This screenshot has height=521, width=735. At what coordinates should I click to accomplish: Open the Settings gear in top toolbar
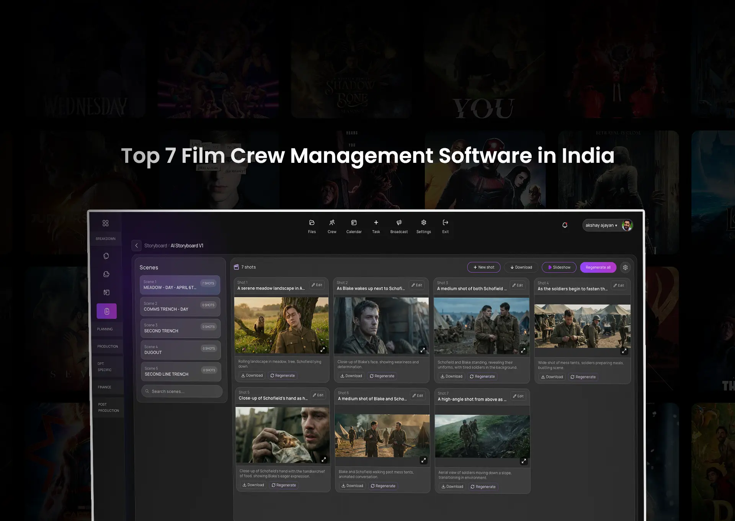tap(423, 223)
